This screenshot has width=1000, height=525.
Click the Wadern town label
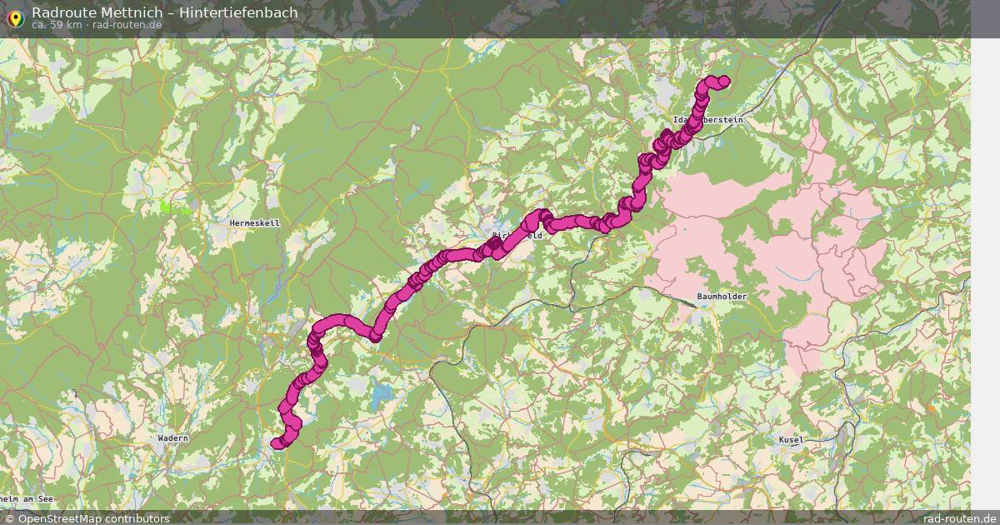173,438
